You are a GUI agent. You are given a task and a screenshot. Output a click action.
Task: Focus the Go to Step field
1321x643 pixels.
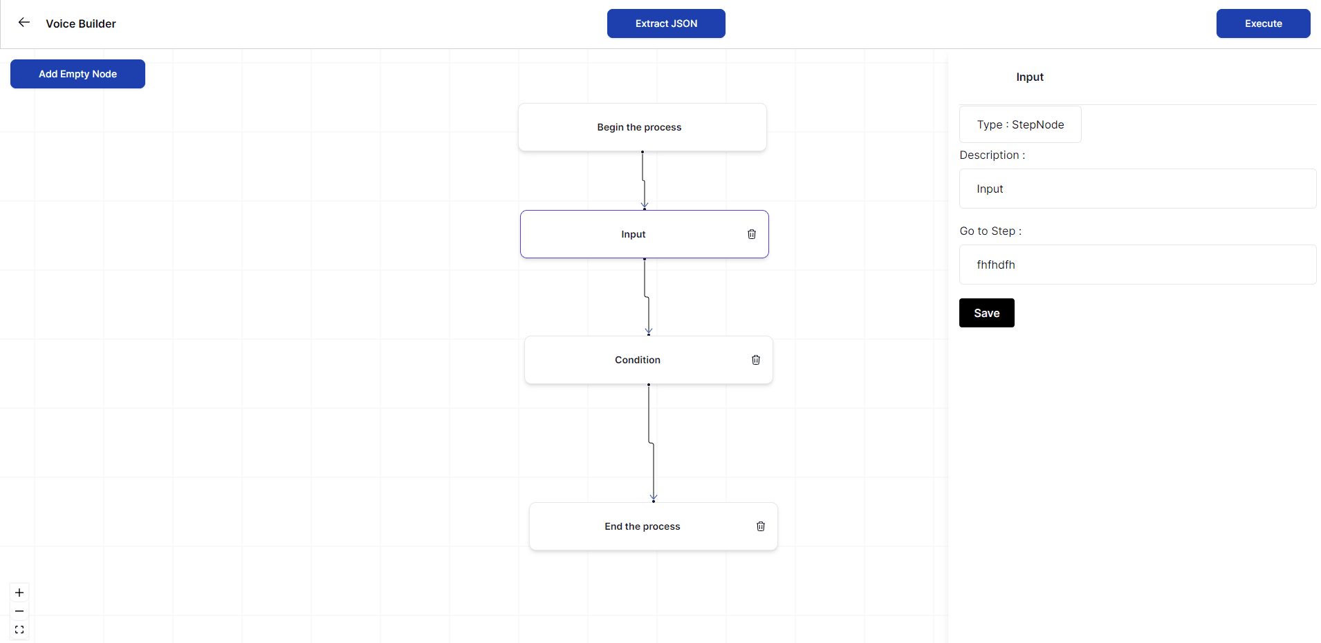1137,265
